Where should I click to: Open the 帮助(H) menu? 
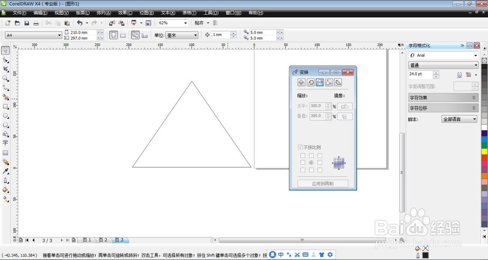(x=256, y=13)
